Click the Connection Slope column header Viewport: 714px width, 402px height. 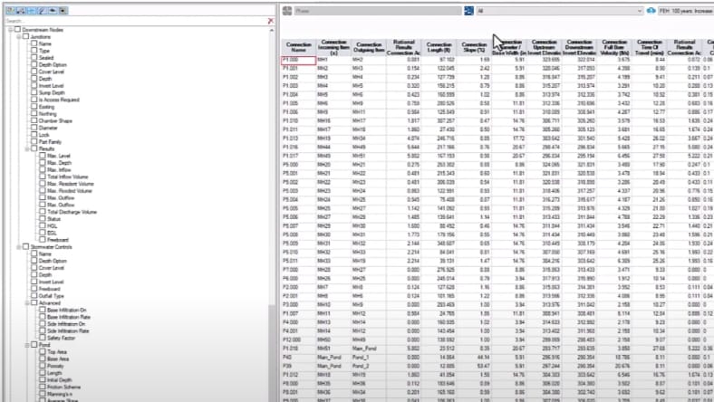pyautogui.click(x=474, y=47)
